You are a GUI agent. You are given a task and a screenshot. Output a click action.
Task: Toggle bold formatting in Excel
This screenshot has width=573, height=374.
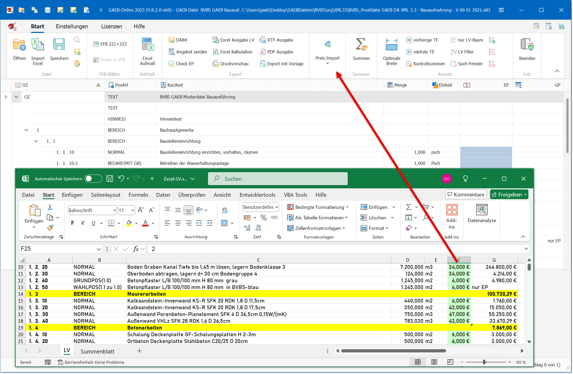pyautogui.click(x=72, y=223)
